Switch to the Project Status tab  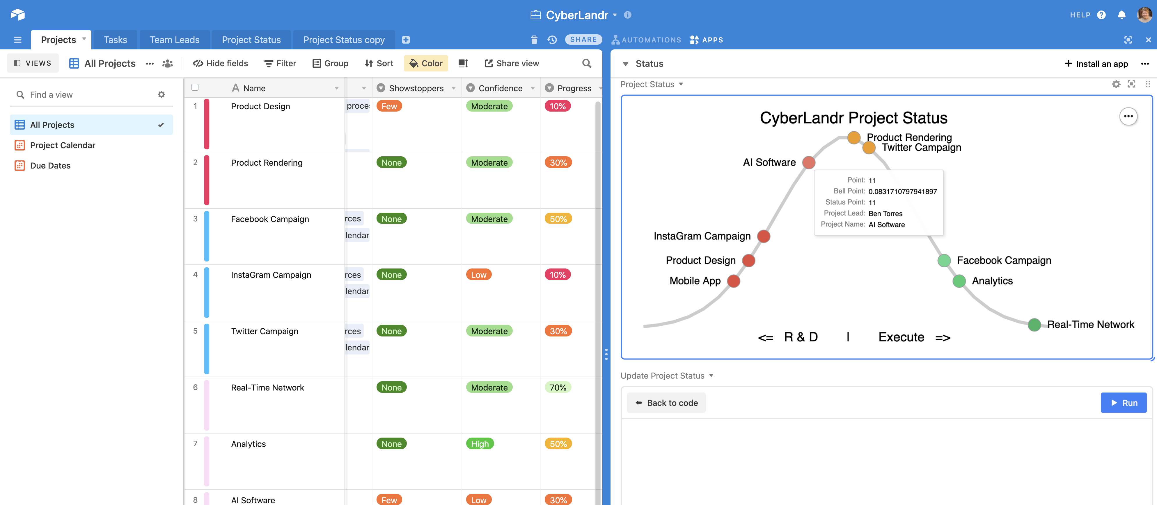pos(251,40)
